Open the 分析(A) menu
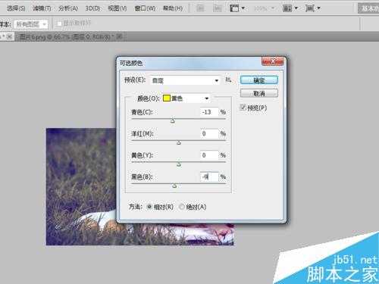The width and height of the screenshot is (379, 284). 67,8
